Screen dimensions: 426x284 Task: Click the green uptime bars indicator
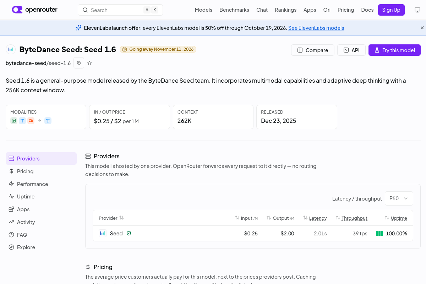tap(379, 233)
